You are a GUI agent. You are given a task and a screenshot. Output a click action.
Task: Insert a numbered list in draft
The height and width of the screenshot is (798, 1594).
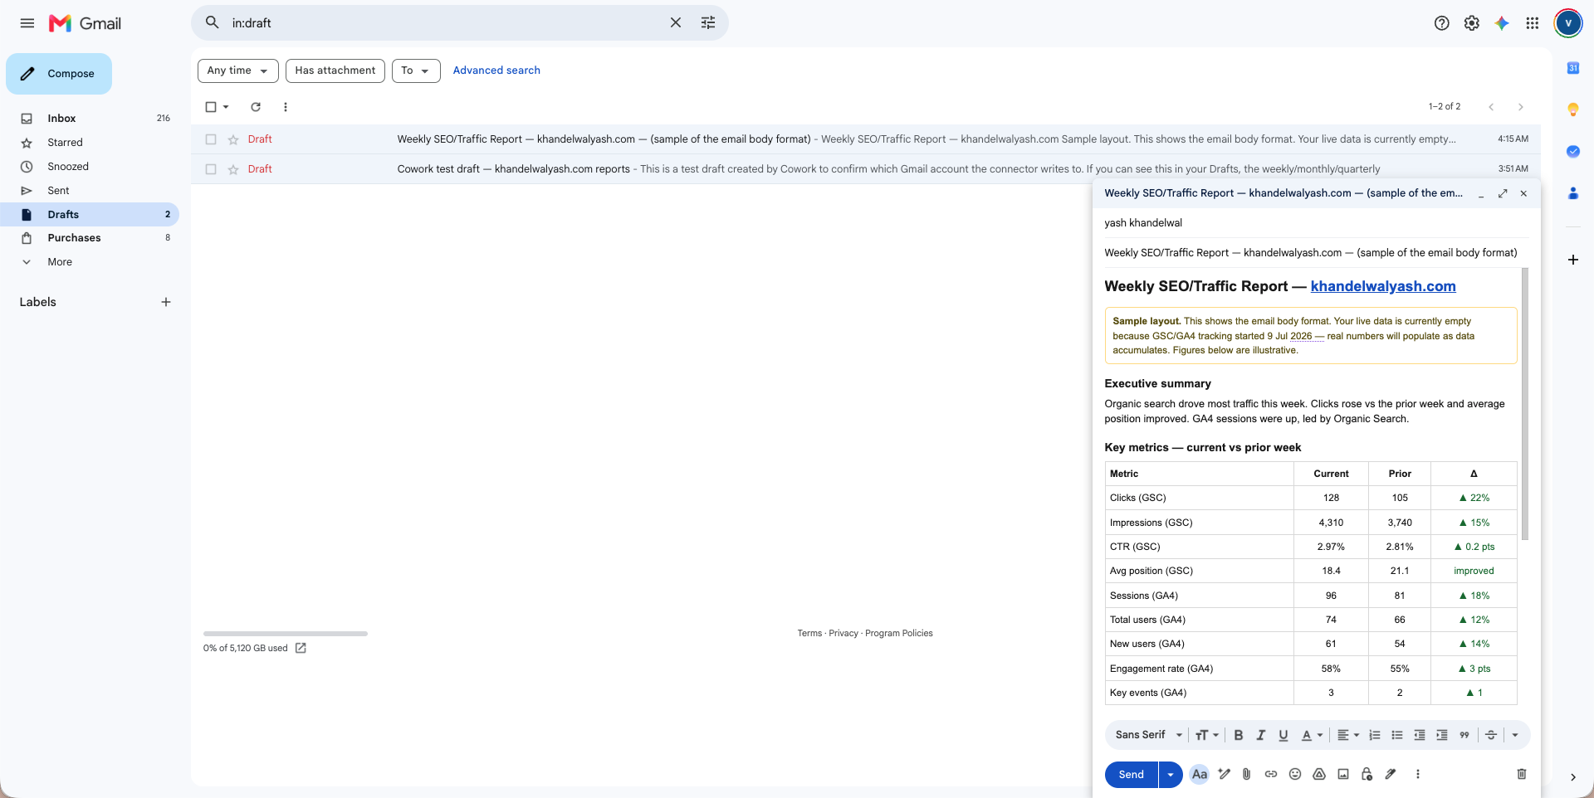(1375, 735)
